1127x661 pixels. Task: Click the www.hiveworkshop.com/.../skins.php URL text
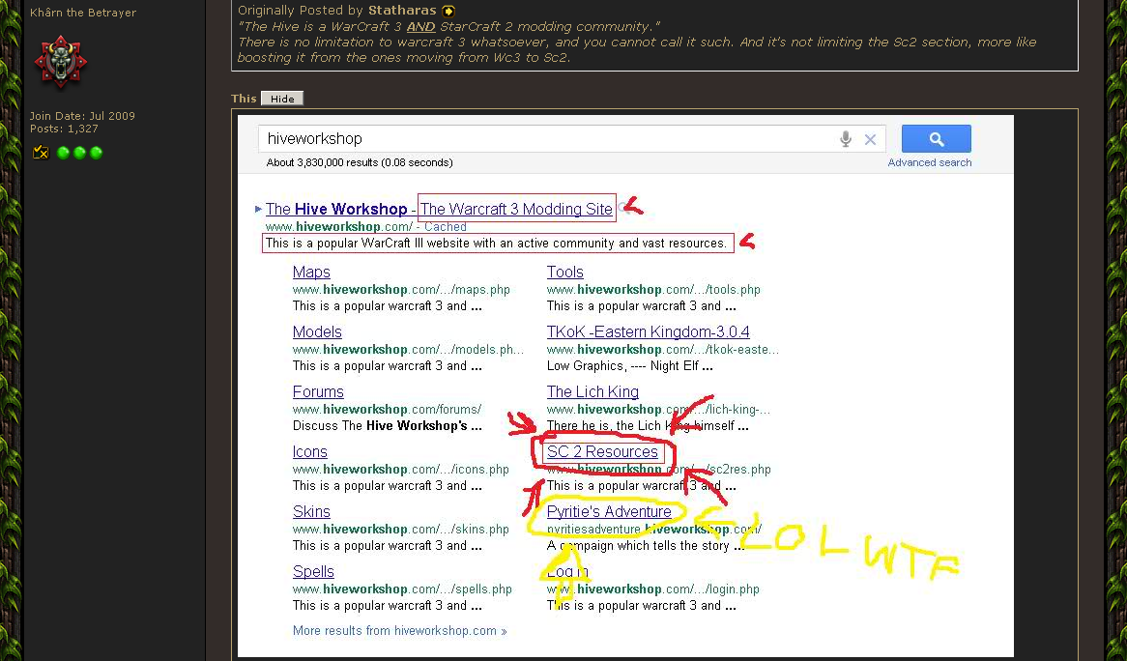point(400,530)
